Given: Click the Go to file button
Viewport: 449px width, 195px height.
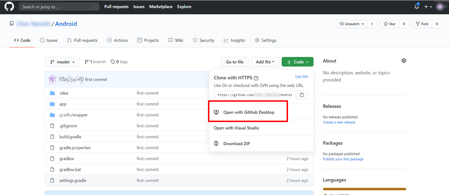Looking at the screenshot, I should pos(235,62).
